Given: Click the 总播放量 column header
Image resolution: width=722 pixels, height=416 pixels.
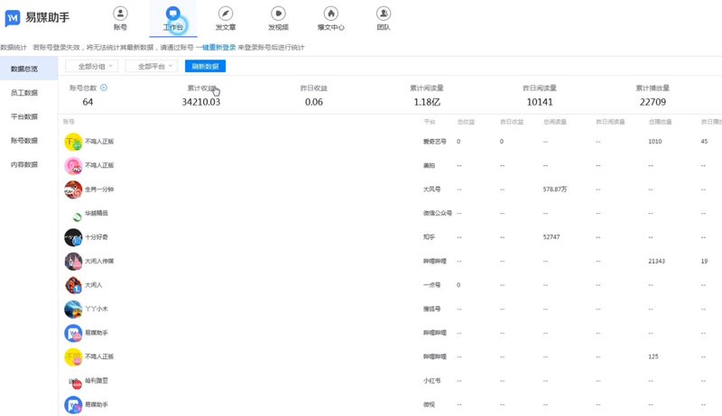Looking at the screenshot, I should coord(660,122).
